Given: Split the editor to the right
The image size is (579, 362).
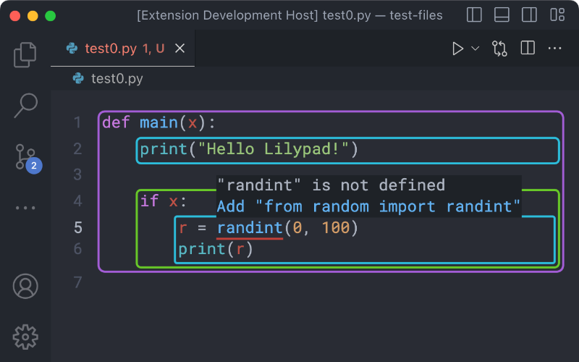Looking at the screenshot, I should click(528, 49).
